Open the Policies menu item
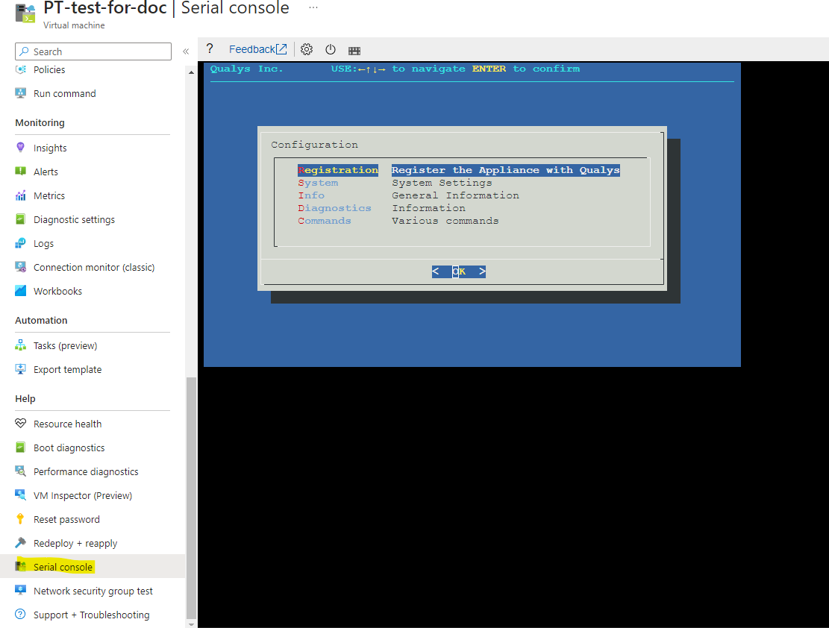This screenshot has width=829, height=628. click(x=49, y=70)
